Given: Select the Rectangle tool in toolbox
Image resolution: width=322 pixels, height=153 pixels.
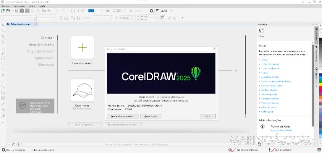Looking at the screenshot, I should 3,58.
